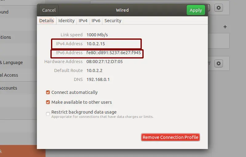Select the IPv6 address fe80::d891:5237:6e27:f945
Image resolution: width=246 pixels, height=157 pixels.
[x=113, y=53]
